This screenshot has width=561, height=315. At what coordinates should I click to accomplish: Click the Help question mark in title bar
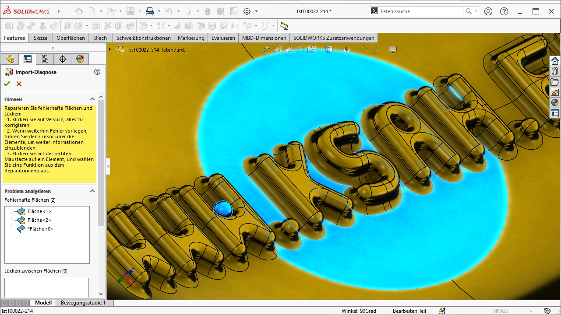[504, 11]
